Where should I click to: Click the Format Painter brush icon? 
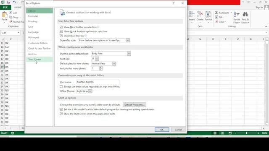(x=11, y=22)
